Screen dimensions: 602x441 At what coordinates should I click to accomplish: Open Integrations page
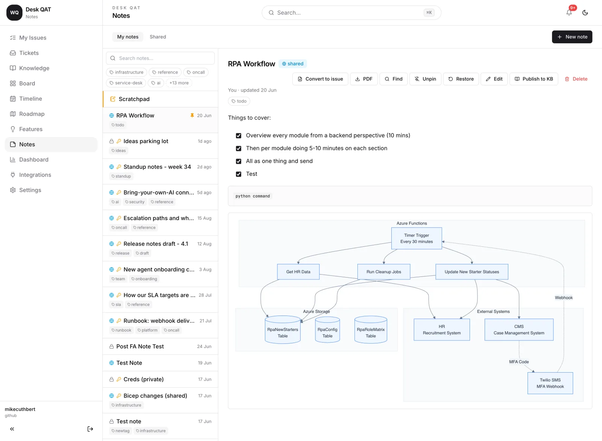point(51,175)
